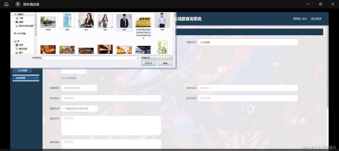Image resolution: width=339 pixels, height=151 pixels.
Task: Open the 视频 library in the dialog sidebar
Action: (19, 45)
